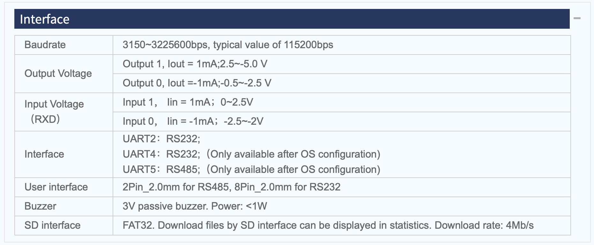Viewport: 594px width, 245px height.
Task: Select the SD interface row label
Action: (53, 225)
